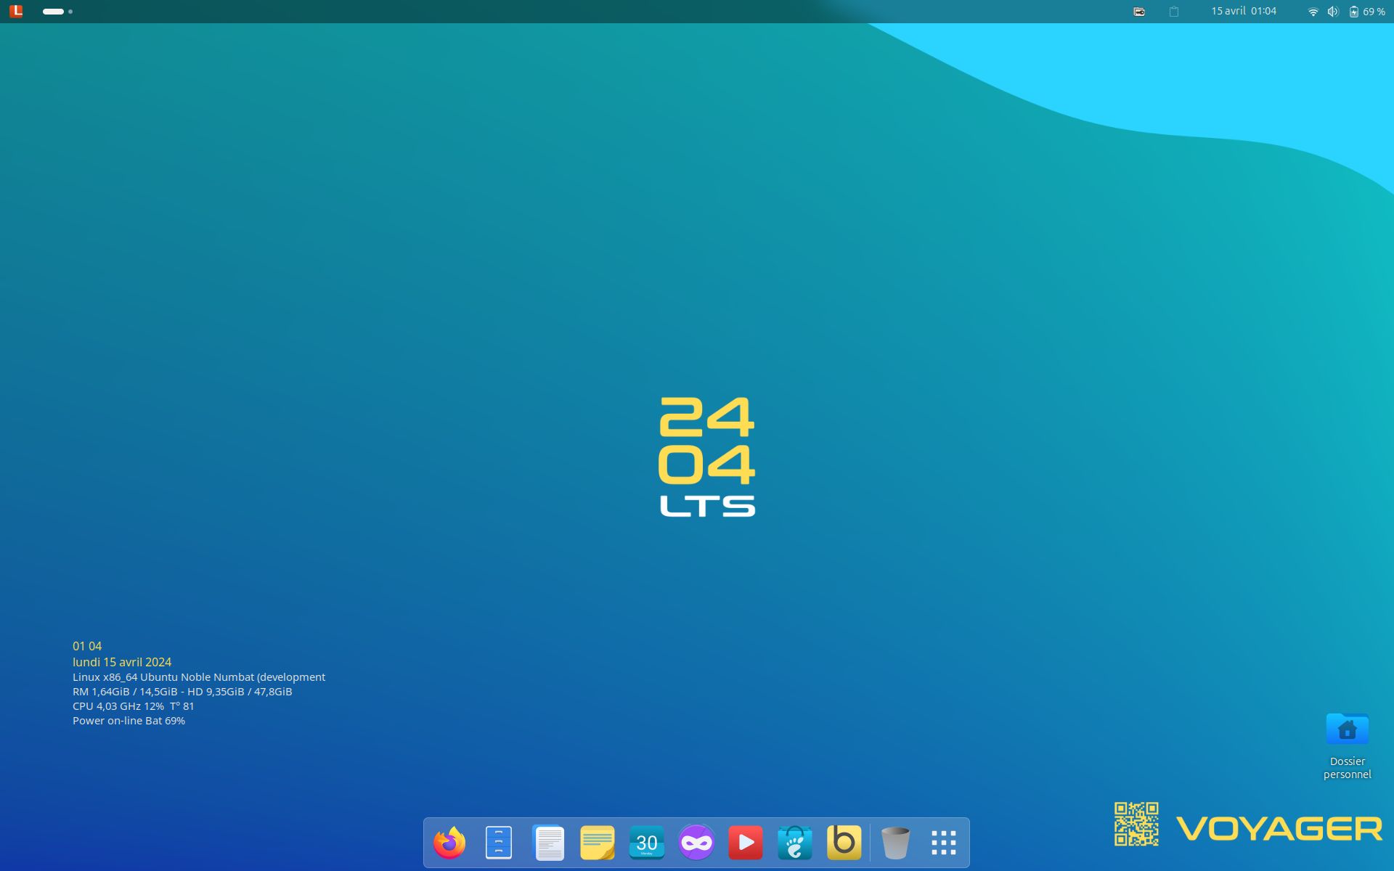Open the file manager cabinet icon
Screen dimensions: 1394x871
pos(499,843)
